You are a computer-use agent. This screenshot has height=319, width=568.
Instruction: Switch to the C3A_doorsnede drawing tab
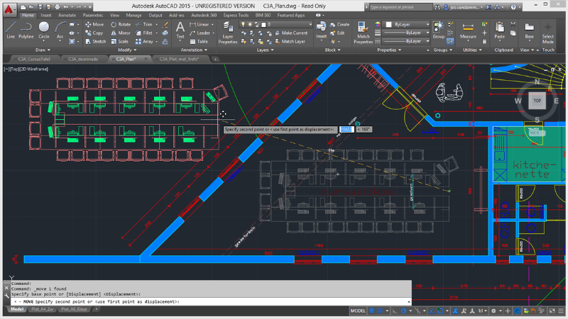(83, 60)
